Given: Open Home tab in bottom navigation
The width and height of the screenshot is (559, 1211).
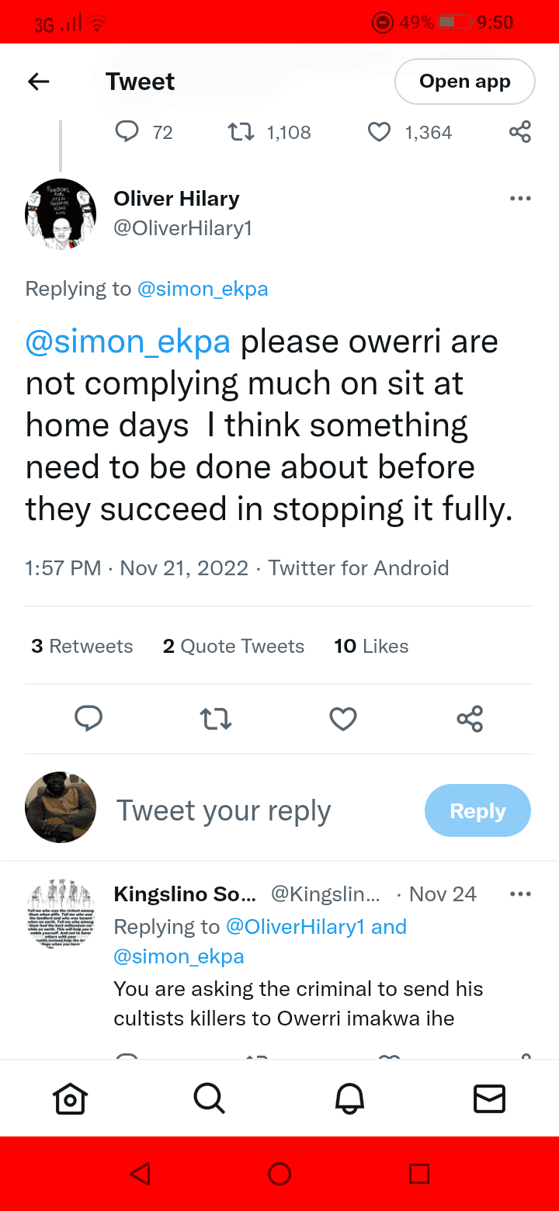Looking at the screenshot, I should (70, 1098).
